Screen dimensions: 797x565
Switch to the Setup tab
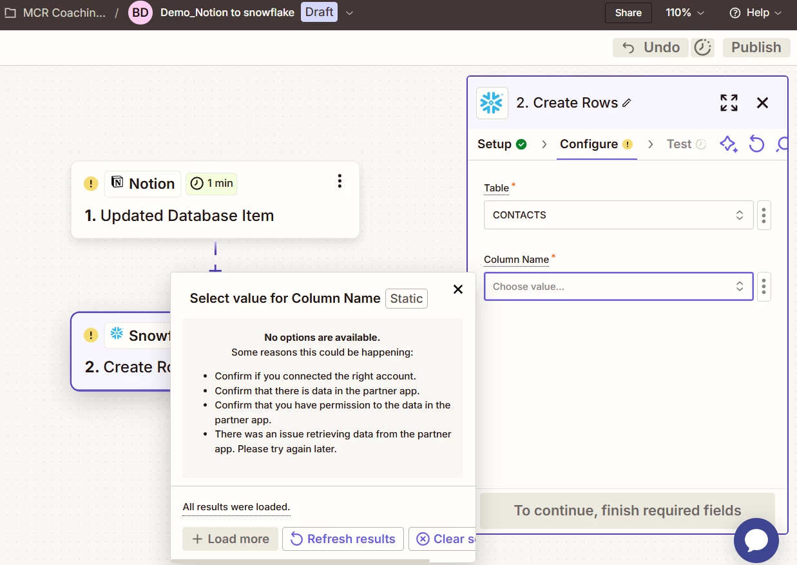(502, 144)
